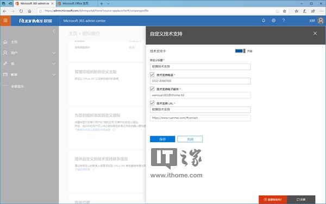This screenshot has height=204, width=326.
Task: Expand the 组 sidebar section chevron
Action: pos(54,63)
